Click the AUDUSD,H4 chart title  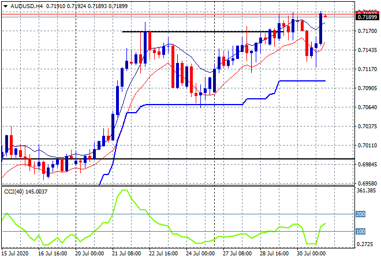[x=27, y=6]
